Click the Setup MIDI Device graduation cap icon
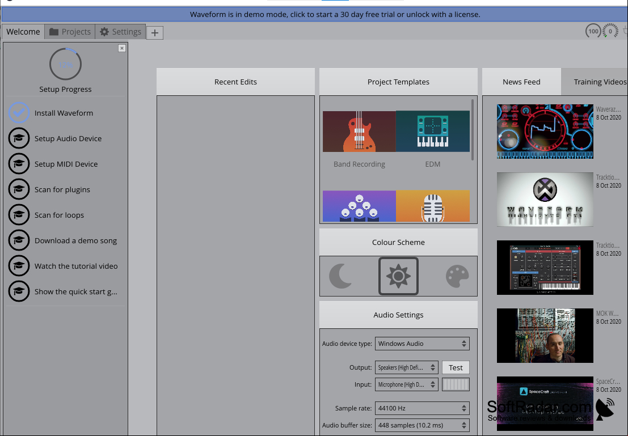 point(19,164)
